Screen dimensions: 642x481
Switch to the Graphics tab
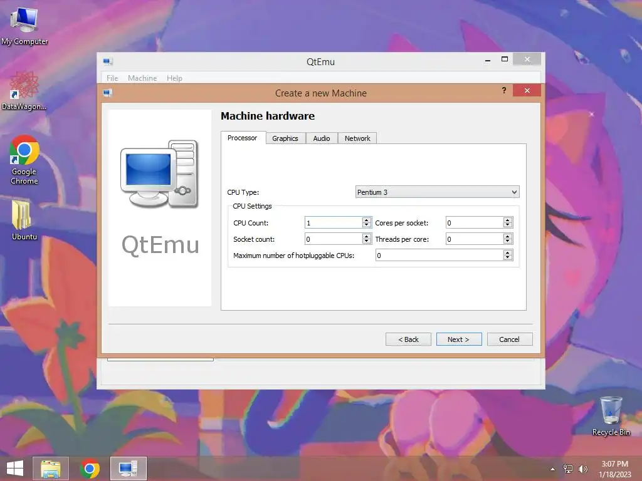pos(285,138)
